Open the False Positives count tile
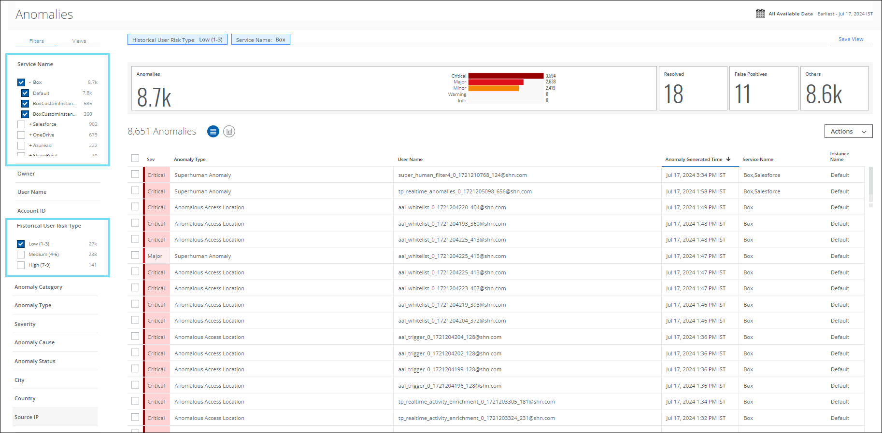The image size is (882, 433). 763,88
